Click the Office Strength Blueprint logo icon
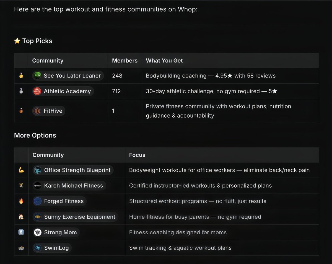332x264 pixels. point(37,170)
